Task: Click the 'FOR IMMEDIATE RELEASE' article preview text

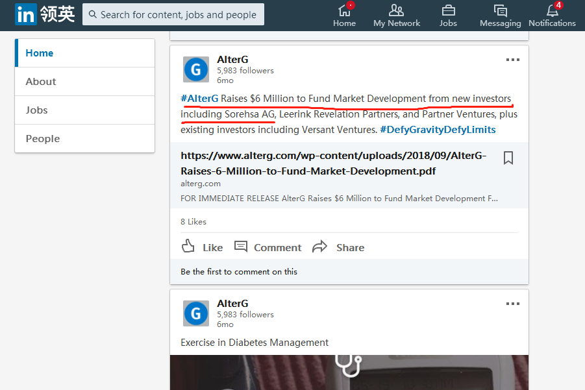Action: [339, 199]
